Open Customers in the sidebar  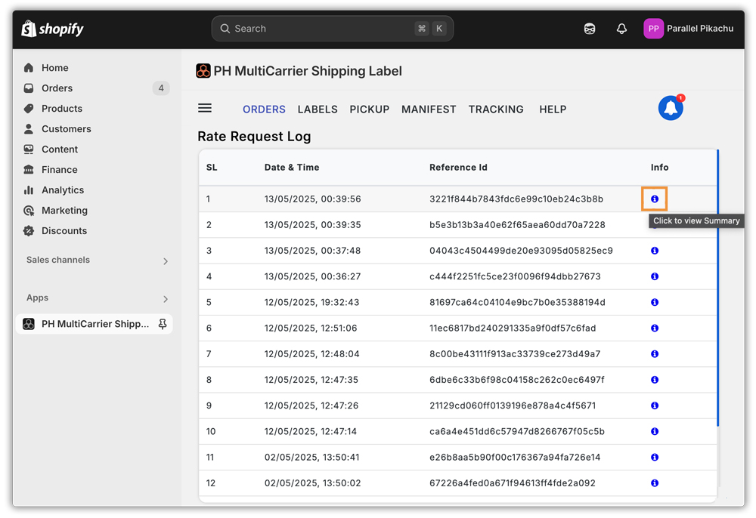click(x=66, y=129)
